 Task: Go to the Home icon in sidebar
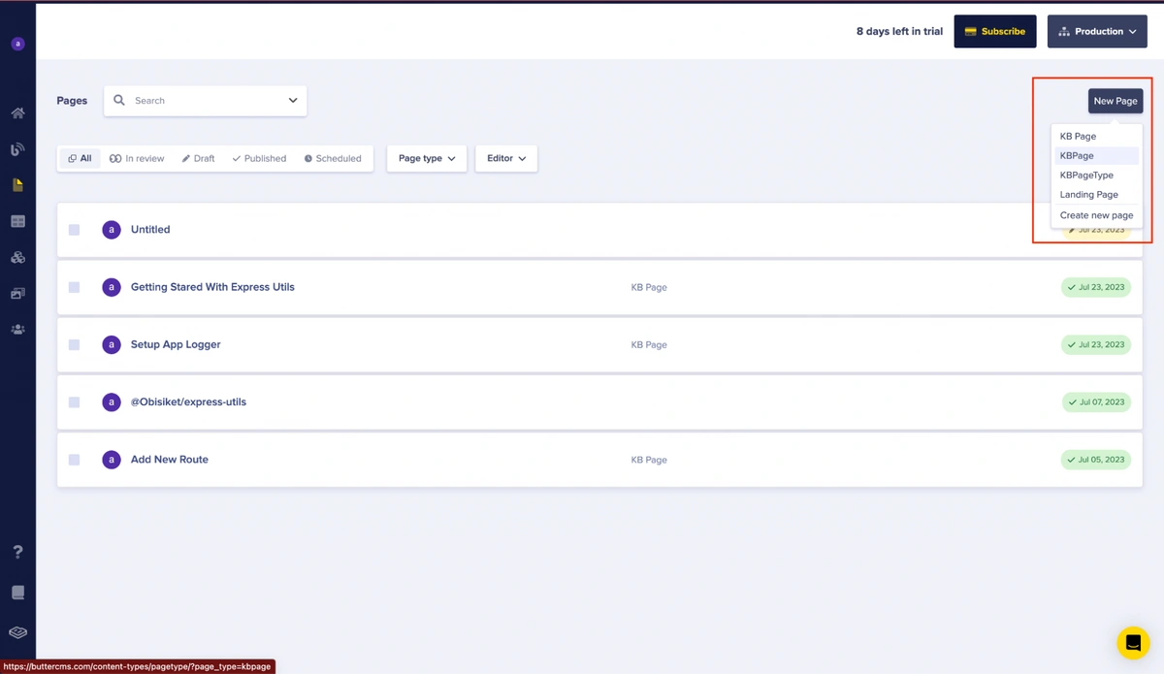[17, 113]
